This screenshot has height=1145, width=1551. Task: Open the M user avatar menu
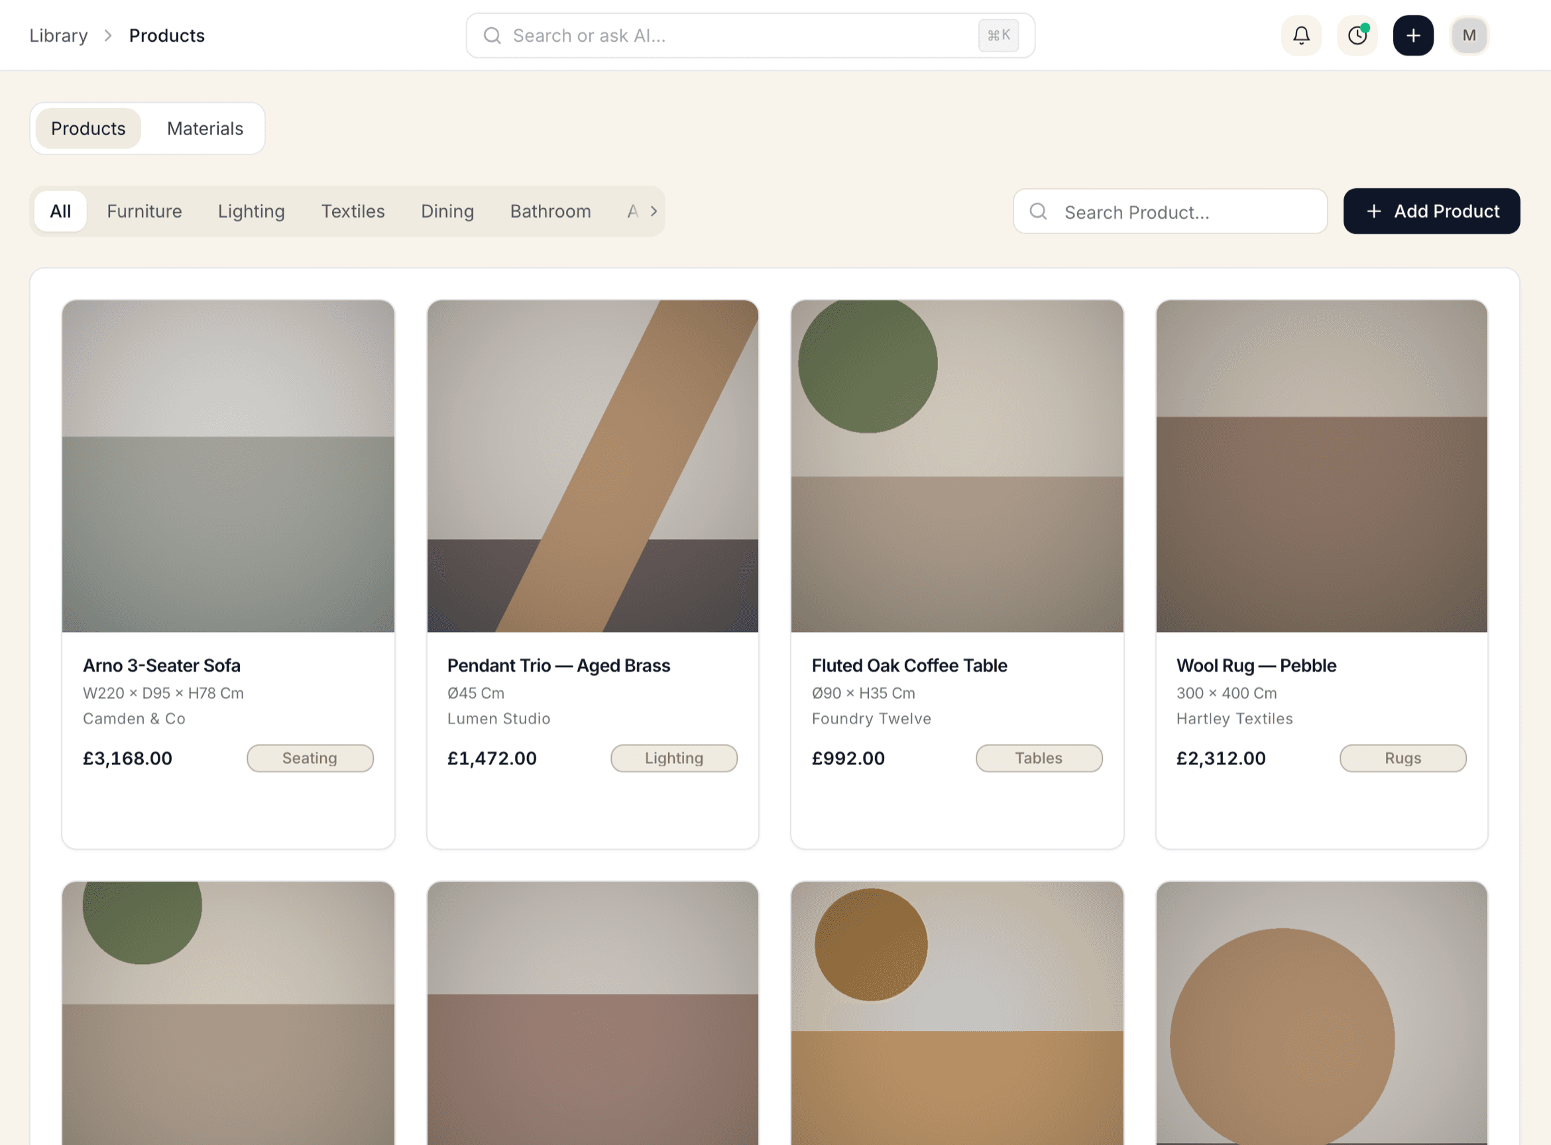coord(1469,35)
